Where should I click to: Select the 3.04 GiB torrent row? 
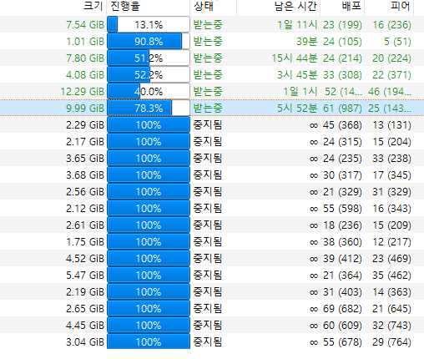[x=212, y=341]
